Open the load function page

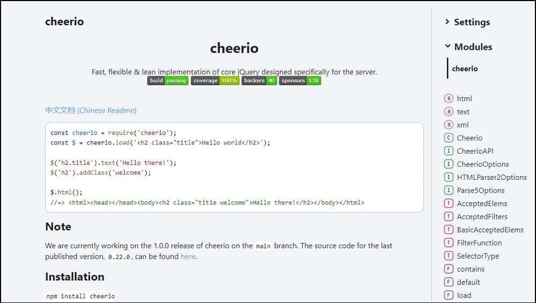pos(464,295)
